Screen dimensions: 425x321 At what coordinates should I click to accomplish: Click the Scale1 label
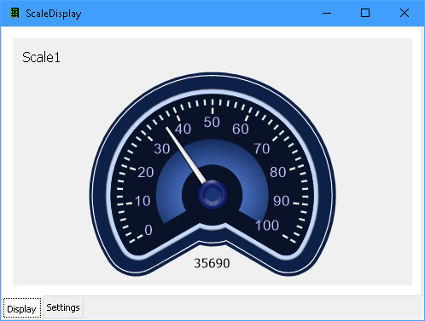click(41, 58)
